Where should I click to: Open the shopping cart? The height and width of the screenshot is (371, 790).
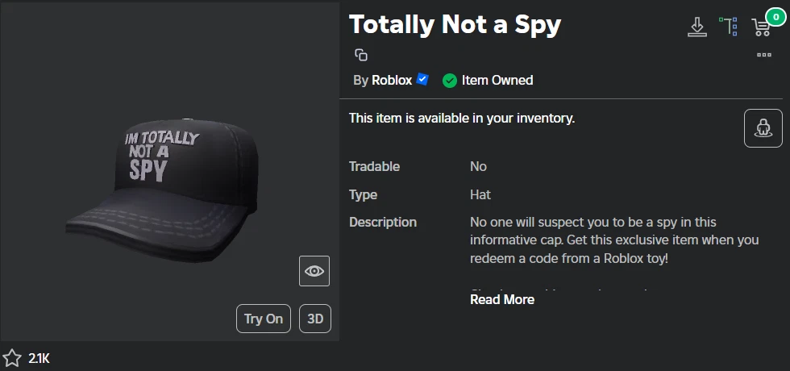click(759, 27)
